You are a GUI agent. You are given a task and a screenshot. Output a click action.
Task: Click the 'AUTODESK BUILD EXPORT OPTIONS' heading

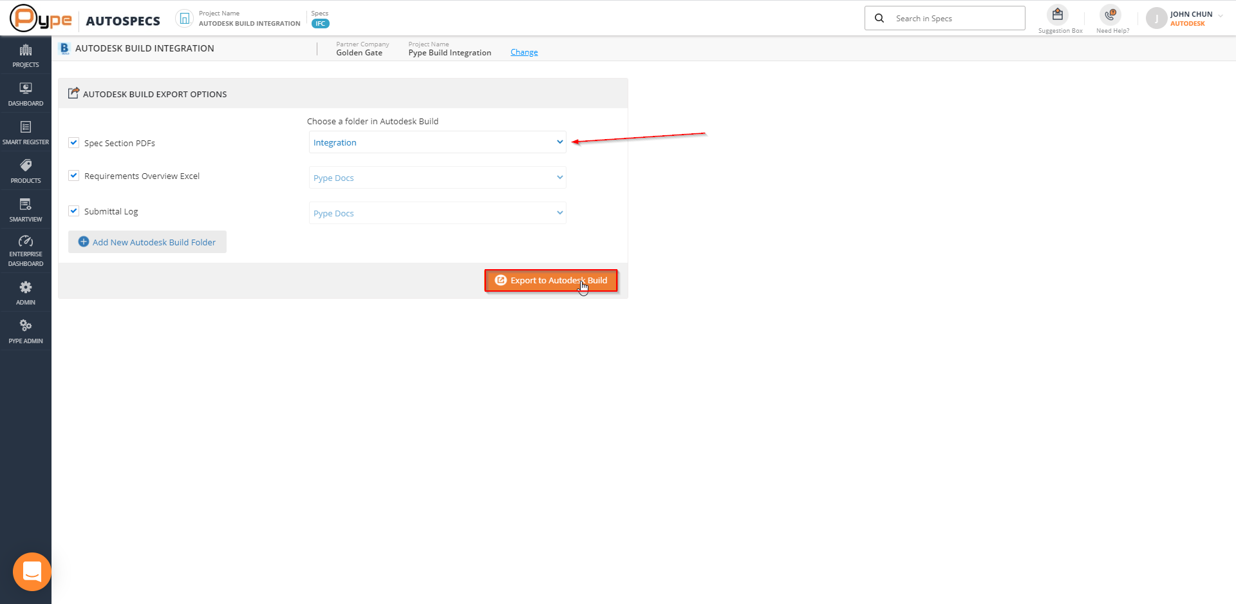tap(155, 94)
